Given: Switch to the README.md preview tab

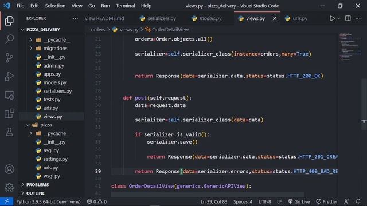Looking at the screenshot, I should [x=104, y=18].
